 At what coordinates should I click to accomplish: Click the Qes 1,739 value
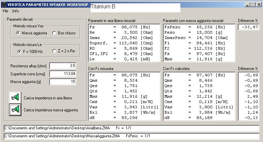click(x=206, y=86)
